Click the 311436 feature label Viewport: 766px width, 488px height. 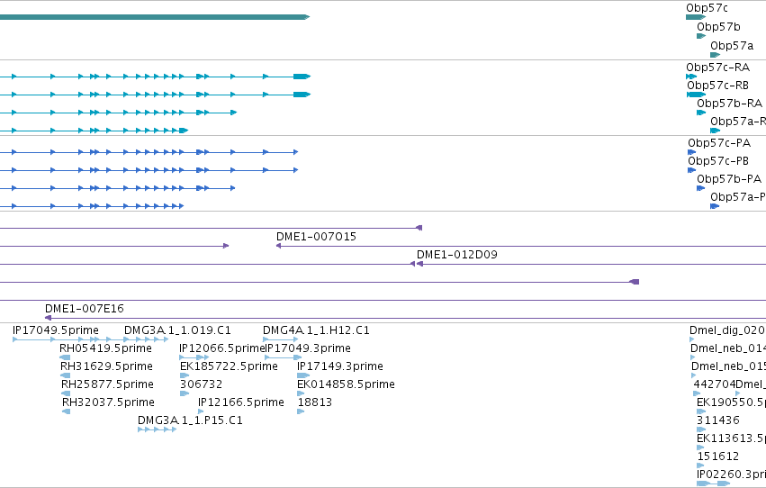click(x=718, y=421)
